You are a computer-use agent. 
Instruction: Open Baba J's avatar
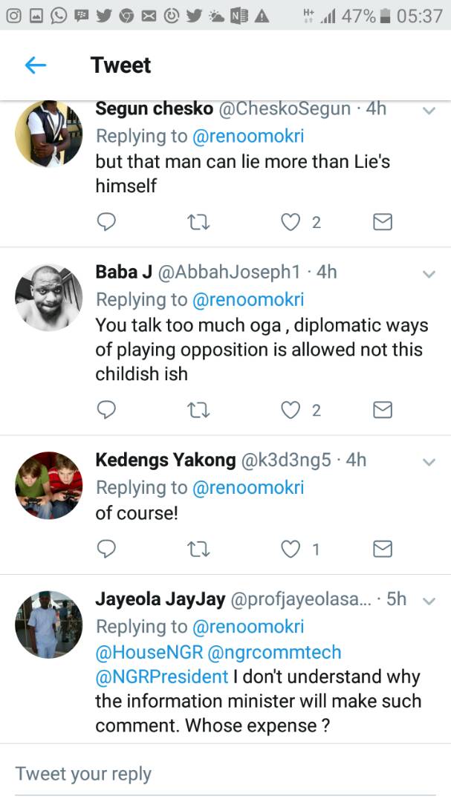(49, 297)
